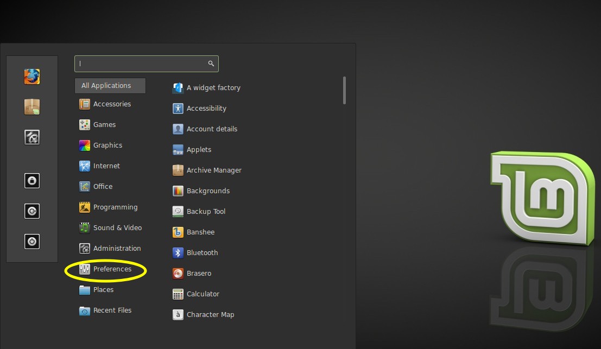This screenshot has width=601, height=349.
Task: Focus the menu search field
Action: (x=147, y=64)
